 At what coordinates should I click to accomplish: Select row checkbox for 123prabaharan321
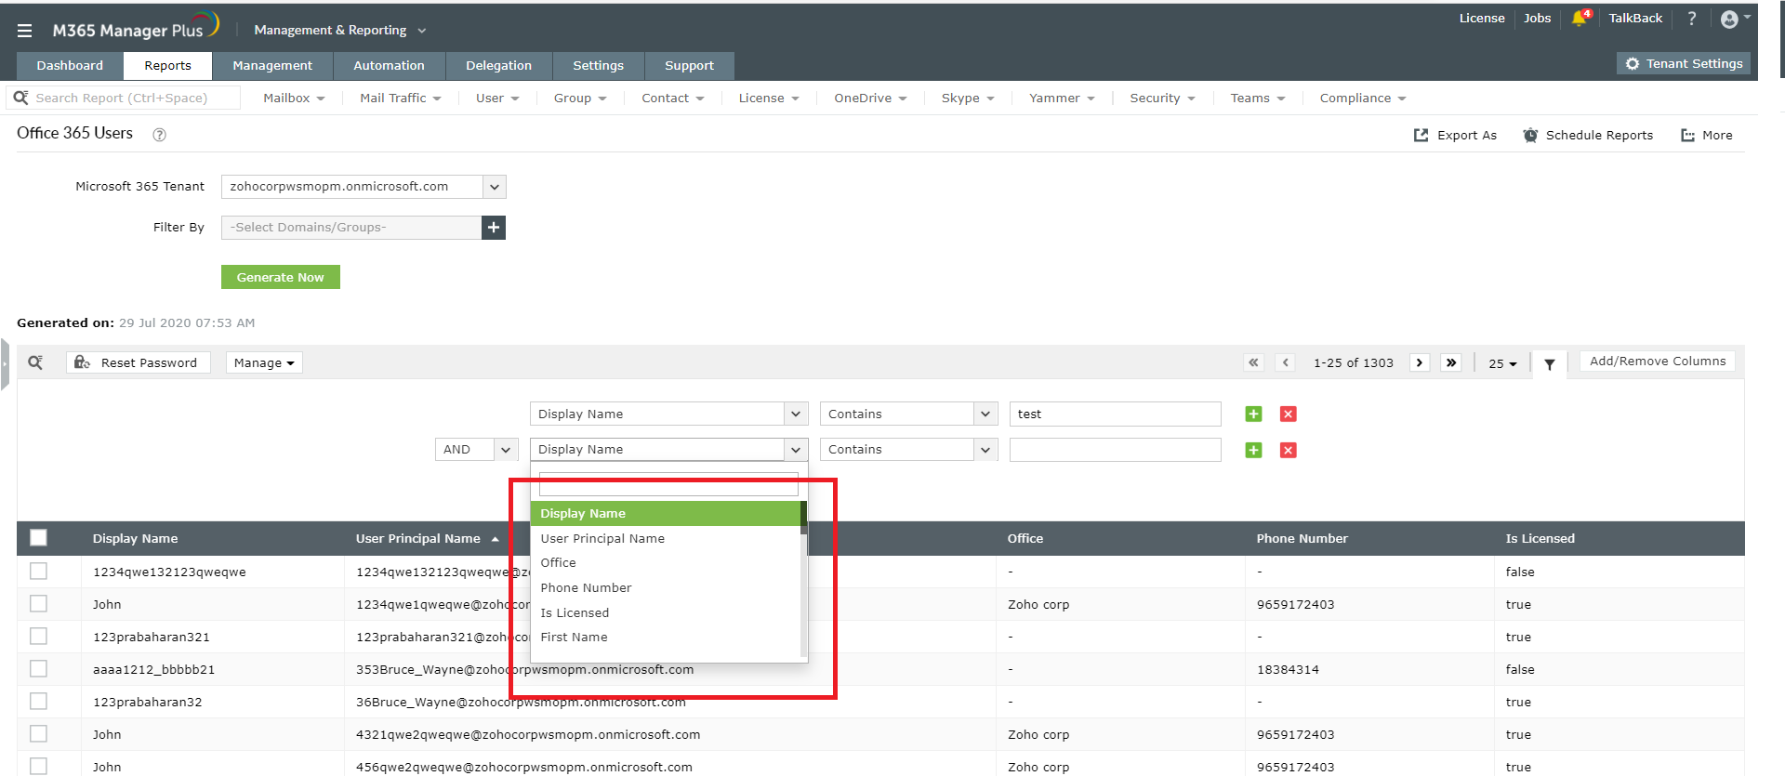pyautogui.click(x=38, y=636)
